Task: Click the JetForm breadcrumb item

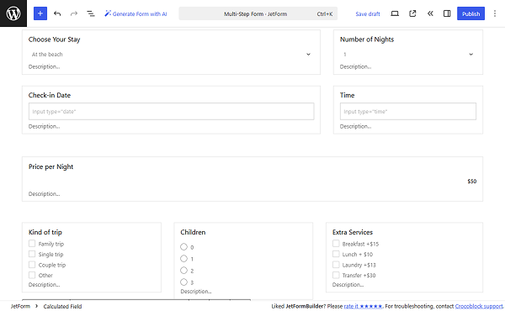Action: pos(20,306)
